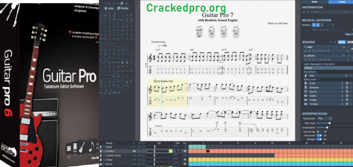Adjust the Accentuation slider
The height and width of the screenshot is (167, 353).
click(x=327, y=127)
